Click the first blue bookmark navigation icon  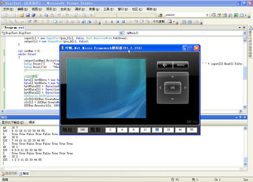pyautogui.click(x=83, y=21)
